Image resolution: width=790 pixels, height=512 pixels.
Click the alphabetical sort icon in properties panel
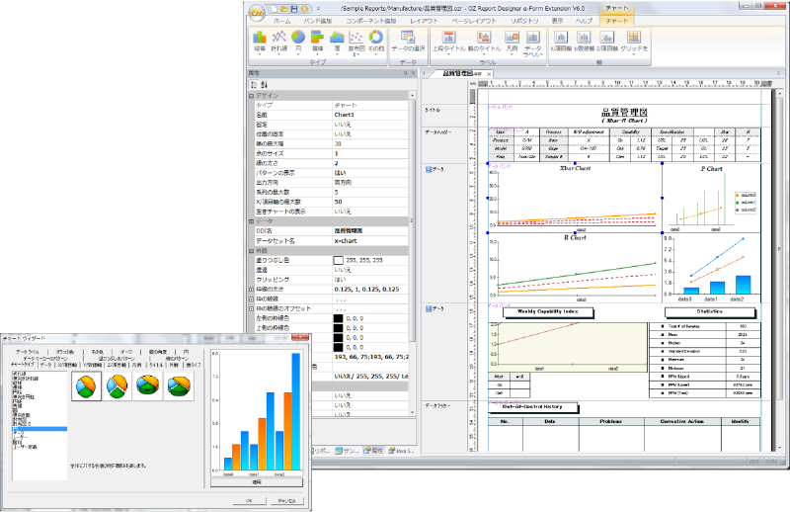pyautogui.click(x=264, y=84)
